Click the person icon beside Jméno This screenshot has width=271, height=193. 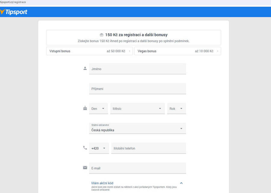(x=85, y=68)
